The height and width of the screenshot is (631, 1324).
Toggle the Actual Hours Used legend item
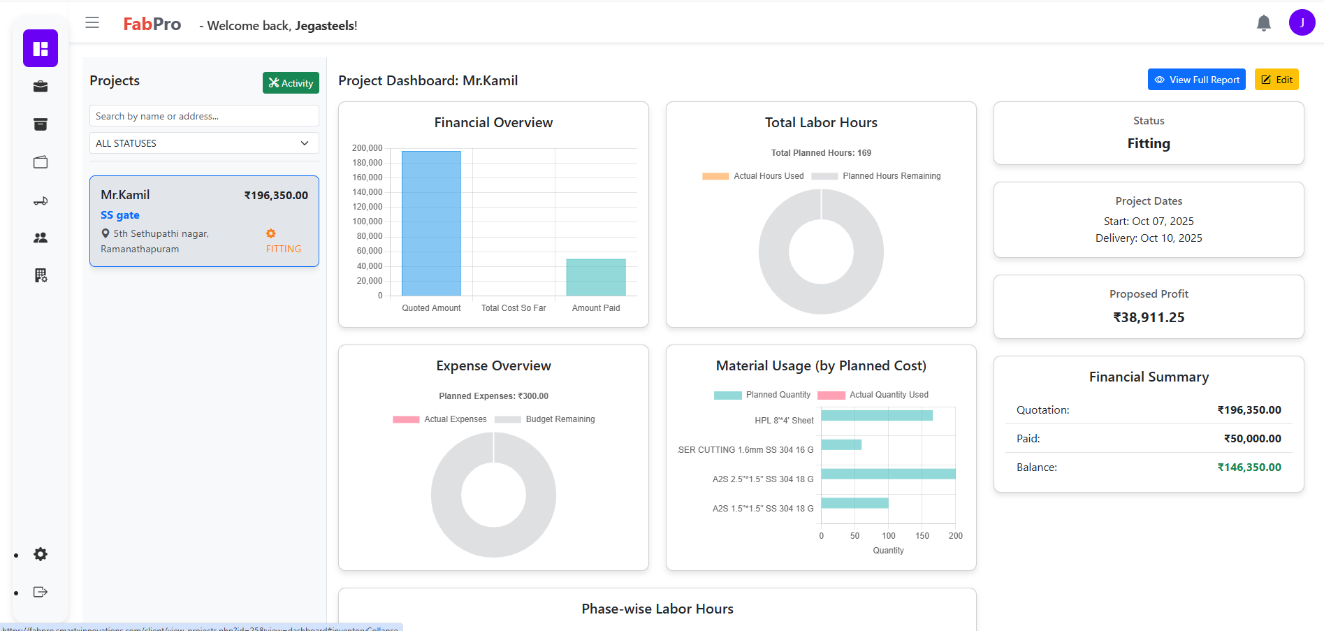(752, 175)
